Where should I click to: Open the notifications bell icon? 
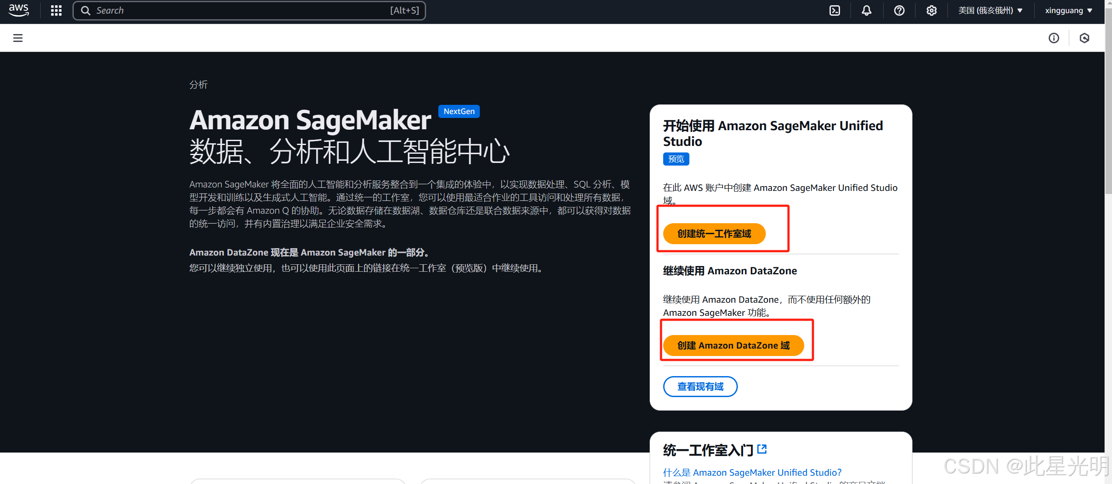click(x=866, y=10)
